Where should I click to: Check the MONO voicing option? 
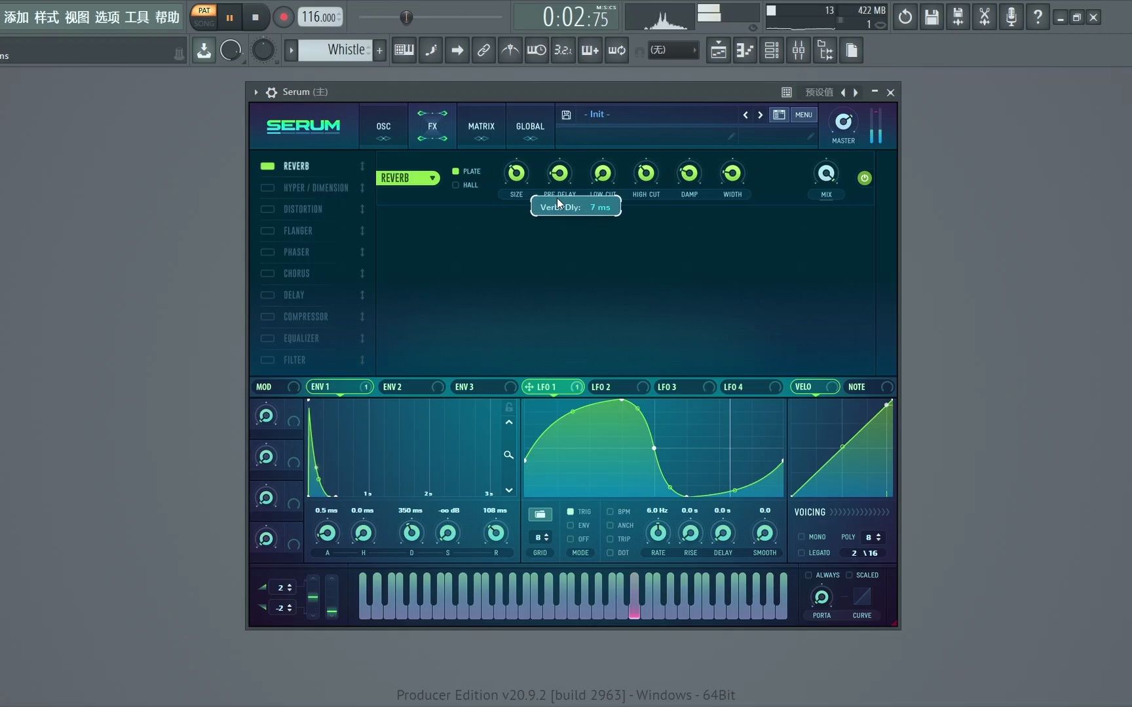pos(801,537)
